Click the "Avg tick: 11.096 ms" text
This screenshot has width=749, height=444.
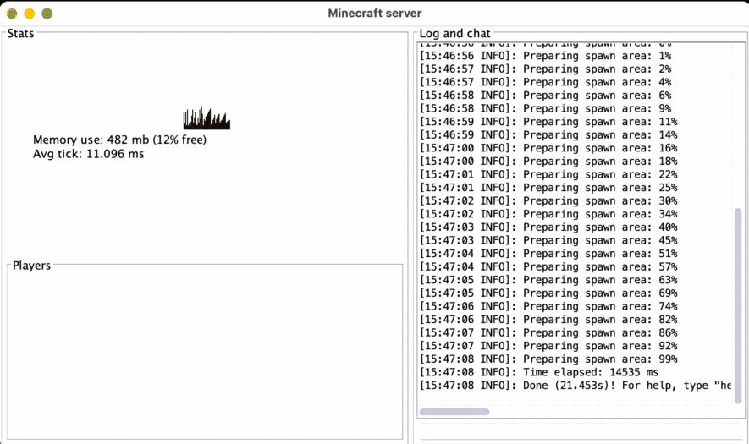coord(89,154)
